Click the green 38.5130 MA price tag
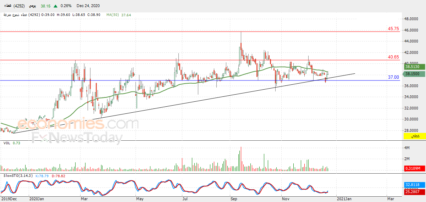 tap(413, 67)
